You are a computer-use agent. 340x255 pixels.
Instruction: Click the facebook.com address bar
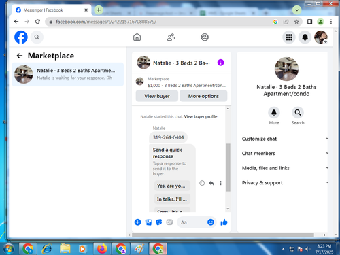(158, 22)
